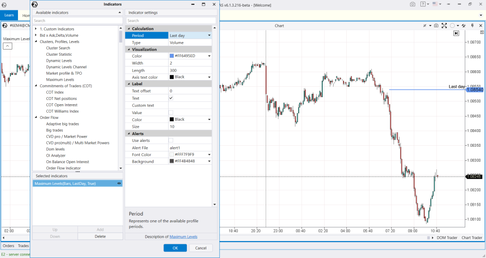Switch to the Learn tab
This screenshot has width=486, height=258.
(9, 15)
